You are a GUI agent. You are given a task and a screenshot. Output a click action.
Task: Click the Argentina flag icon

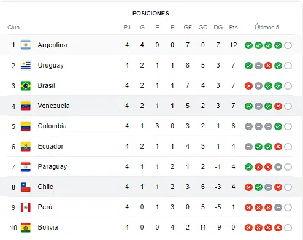[x=26, y=45]
